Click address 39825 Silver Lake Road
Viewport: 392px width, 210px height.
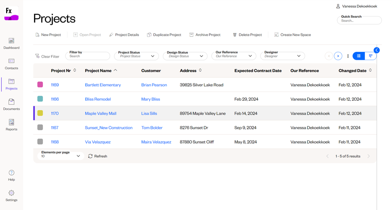[x=201, y=85]
